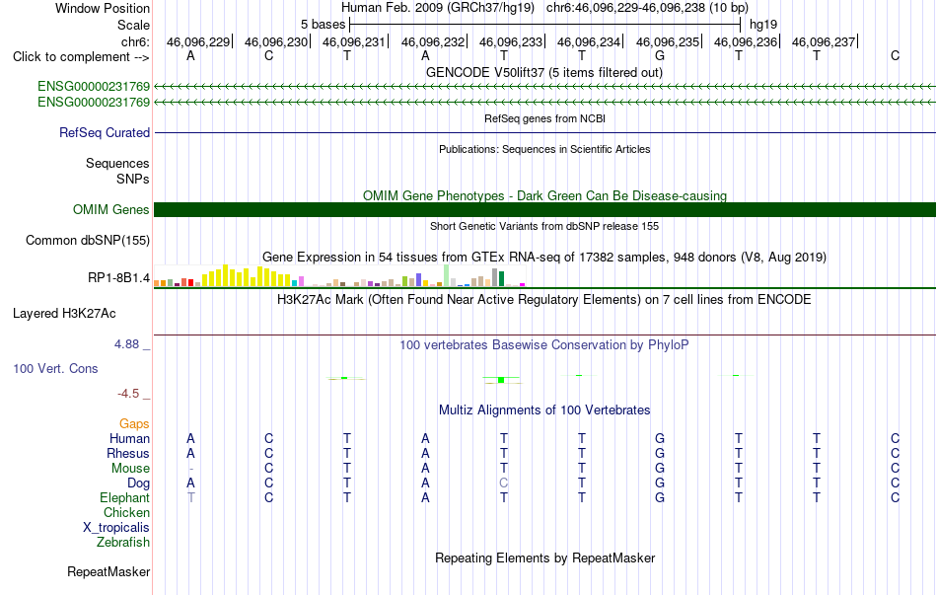Click the 100 Vert. Cons track label
The height and width of the screenshot is (595, 937).
click(x=55, y=368)
